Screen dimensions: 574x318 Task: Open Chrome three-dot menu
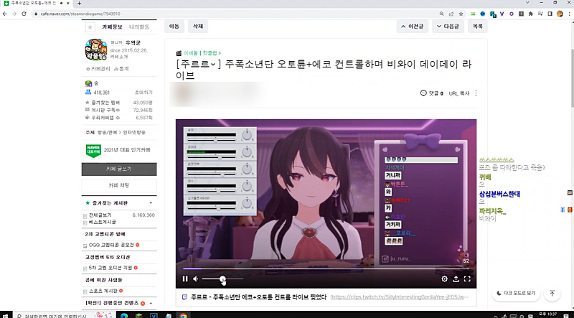[568, 14]
